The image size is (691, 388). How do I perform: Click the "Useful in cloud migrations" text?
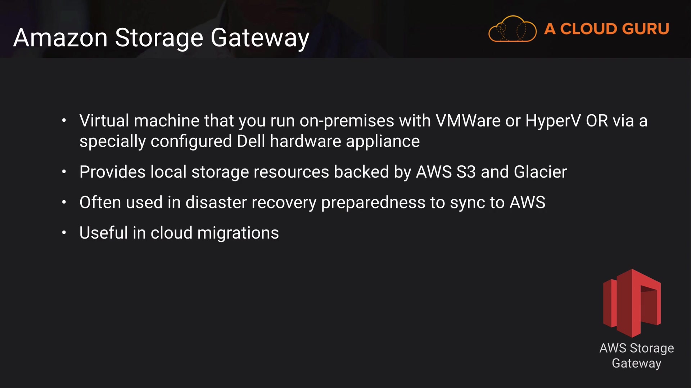[179, 233]
